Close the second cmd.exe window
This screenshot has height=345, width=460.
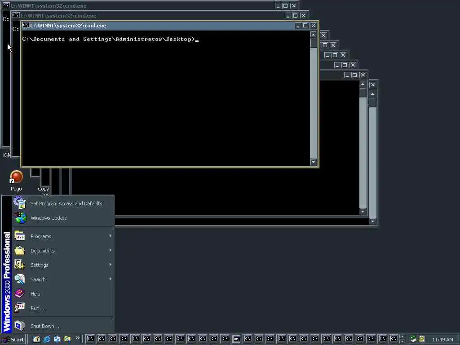coord(303,16)
